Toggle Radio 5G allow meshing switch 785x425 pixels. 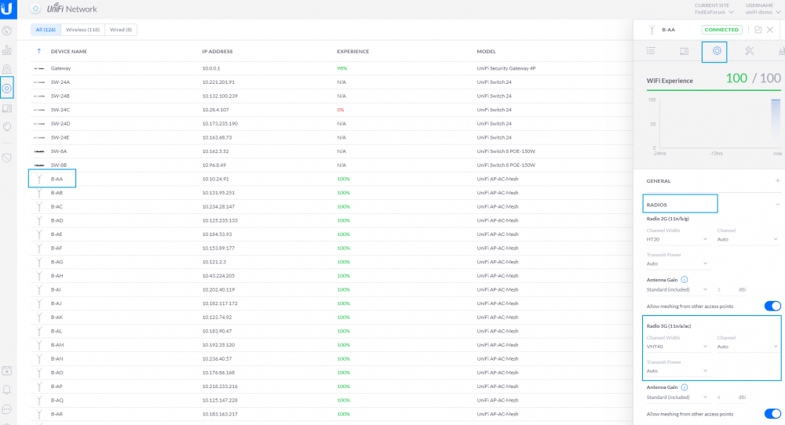[x=772, y=413]
